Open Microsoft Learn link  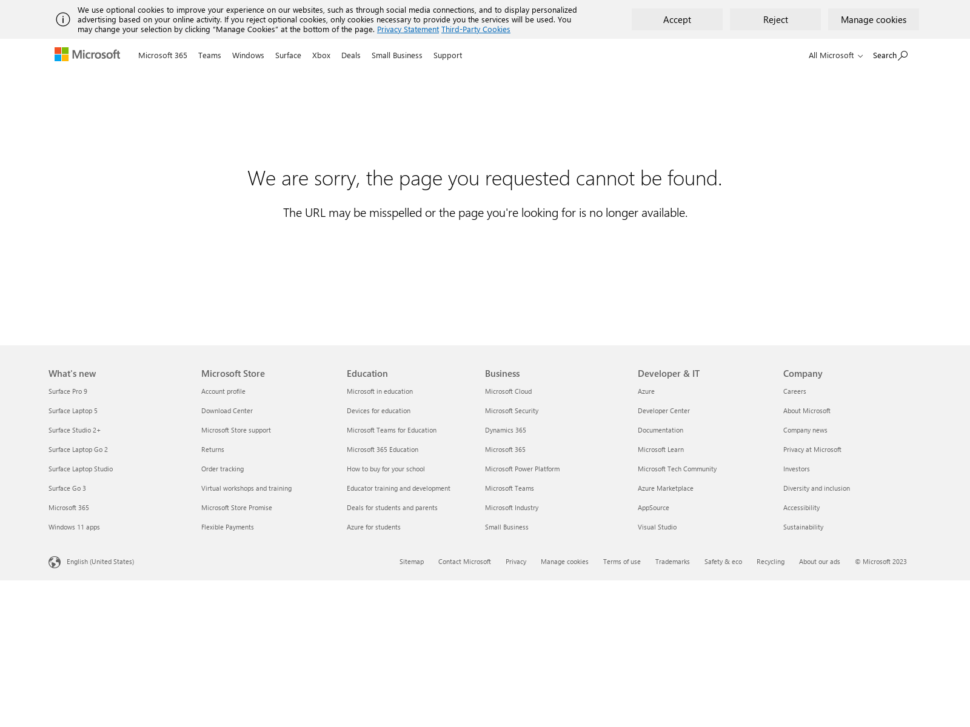pyautogui.click(x=661, y=450)
